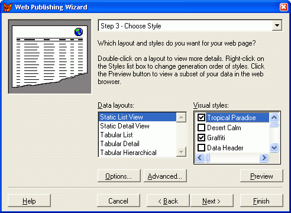
Task: Click the left scroll arrow under Visual styles
Action: [200, 158]
